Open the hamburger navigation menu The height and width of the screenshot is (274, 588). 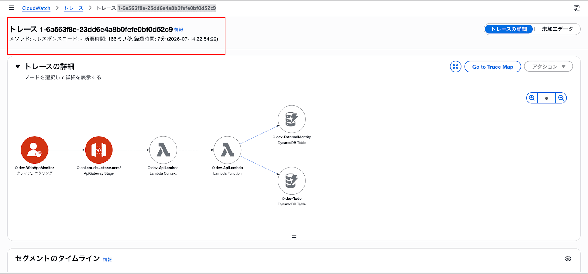[11, 8]
